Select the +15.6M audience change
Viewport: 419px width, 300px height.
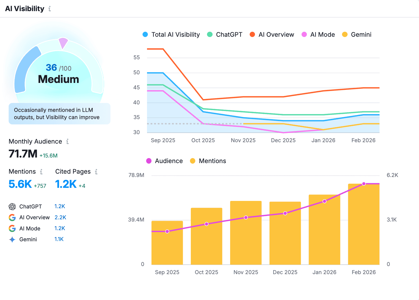pos(49,156)
